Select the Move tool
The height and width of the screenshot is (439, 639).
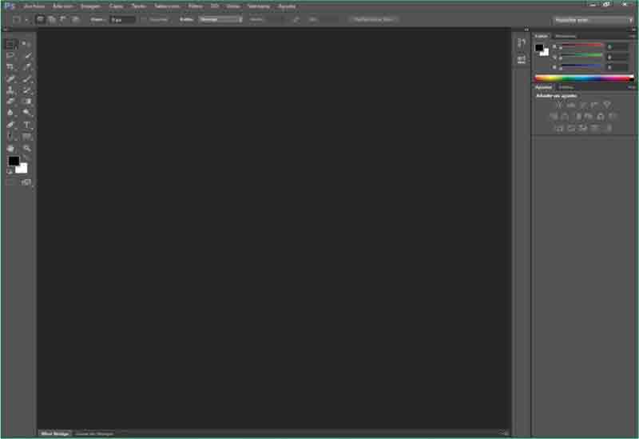tap(27, 44)
